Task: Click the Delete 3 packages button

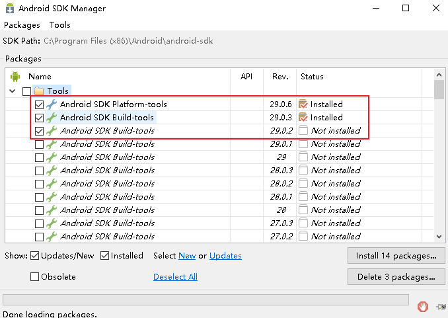Action: coord(396,277)
